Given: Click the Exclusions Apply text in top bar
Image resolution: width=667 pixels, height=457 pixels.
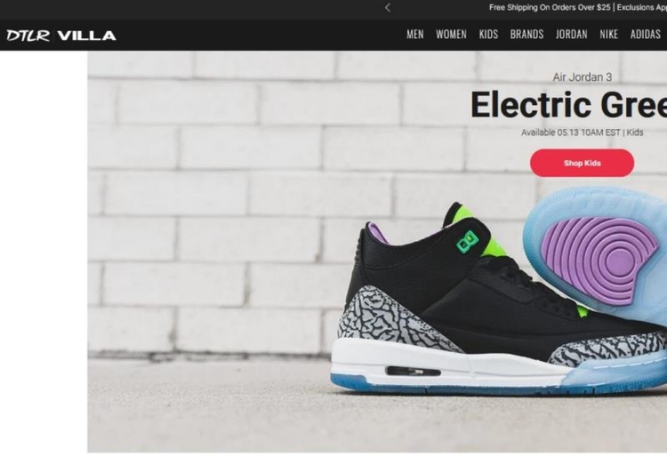Looking at the screenshot, I should pos(642,7).
